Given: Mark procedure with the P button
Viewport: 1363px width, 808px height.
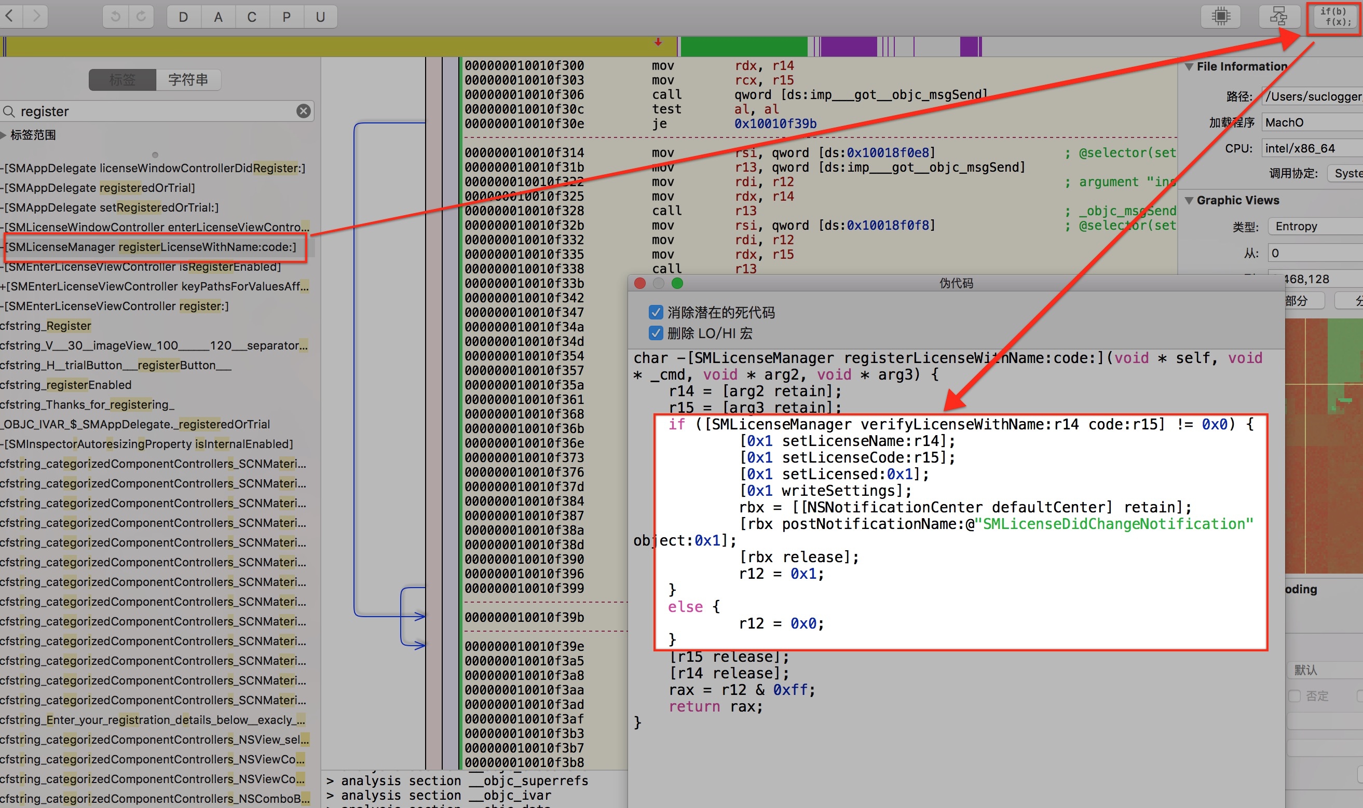Looking at the screenshot, I should click(286, 17).
